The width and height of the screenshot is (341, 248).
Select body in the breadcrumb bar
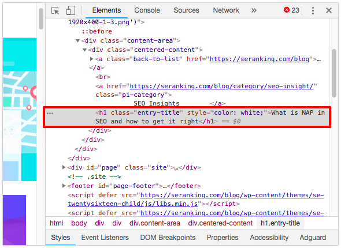click(x=79, y=223)
